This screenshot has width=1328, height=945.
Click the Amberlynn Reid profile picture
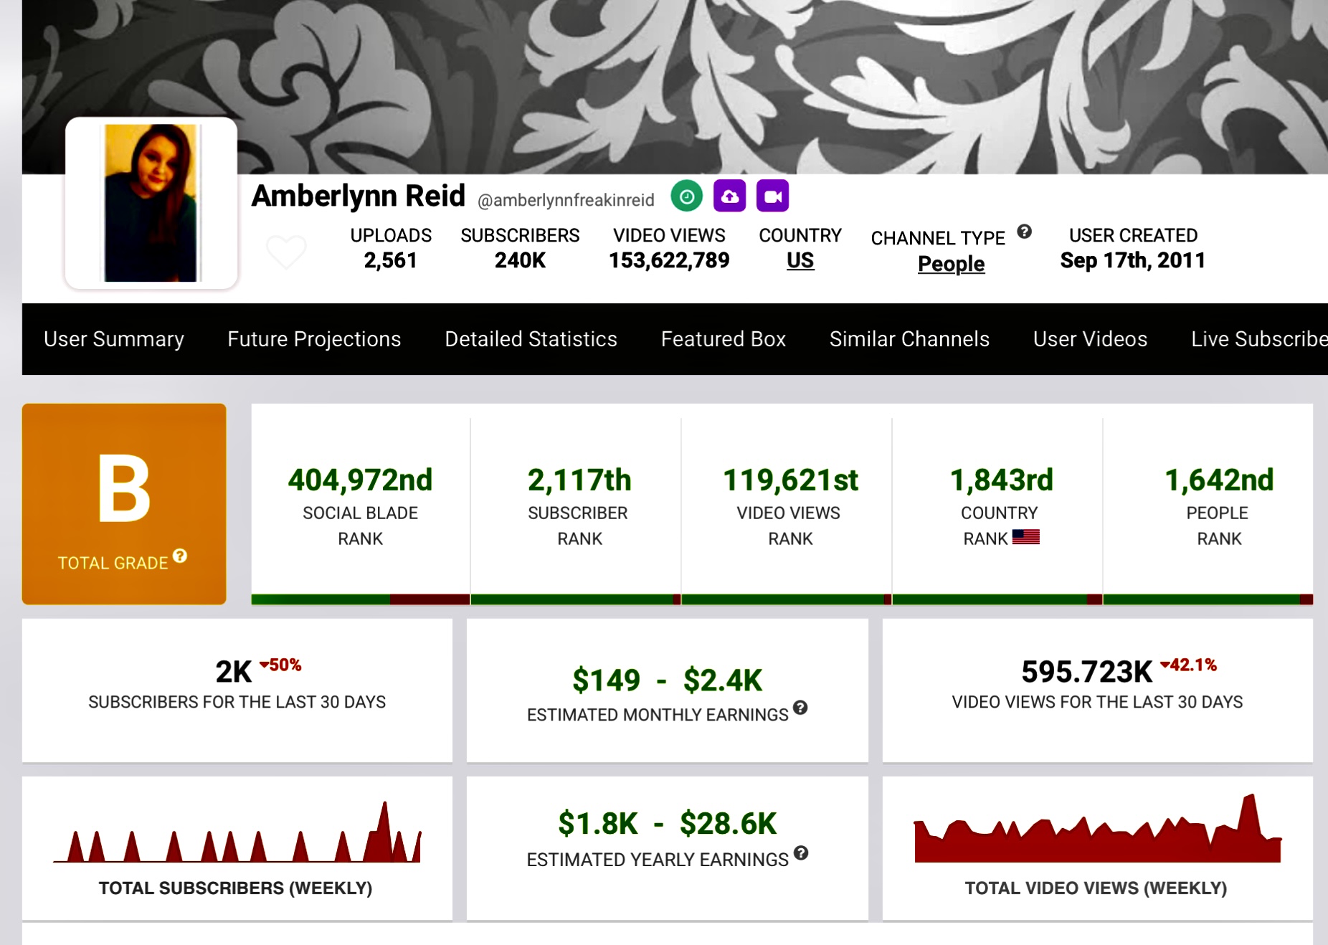(151, 203)
